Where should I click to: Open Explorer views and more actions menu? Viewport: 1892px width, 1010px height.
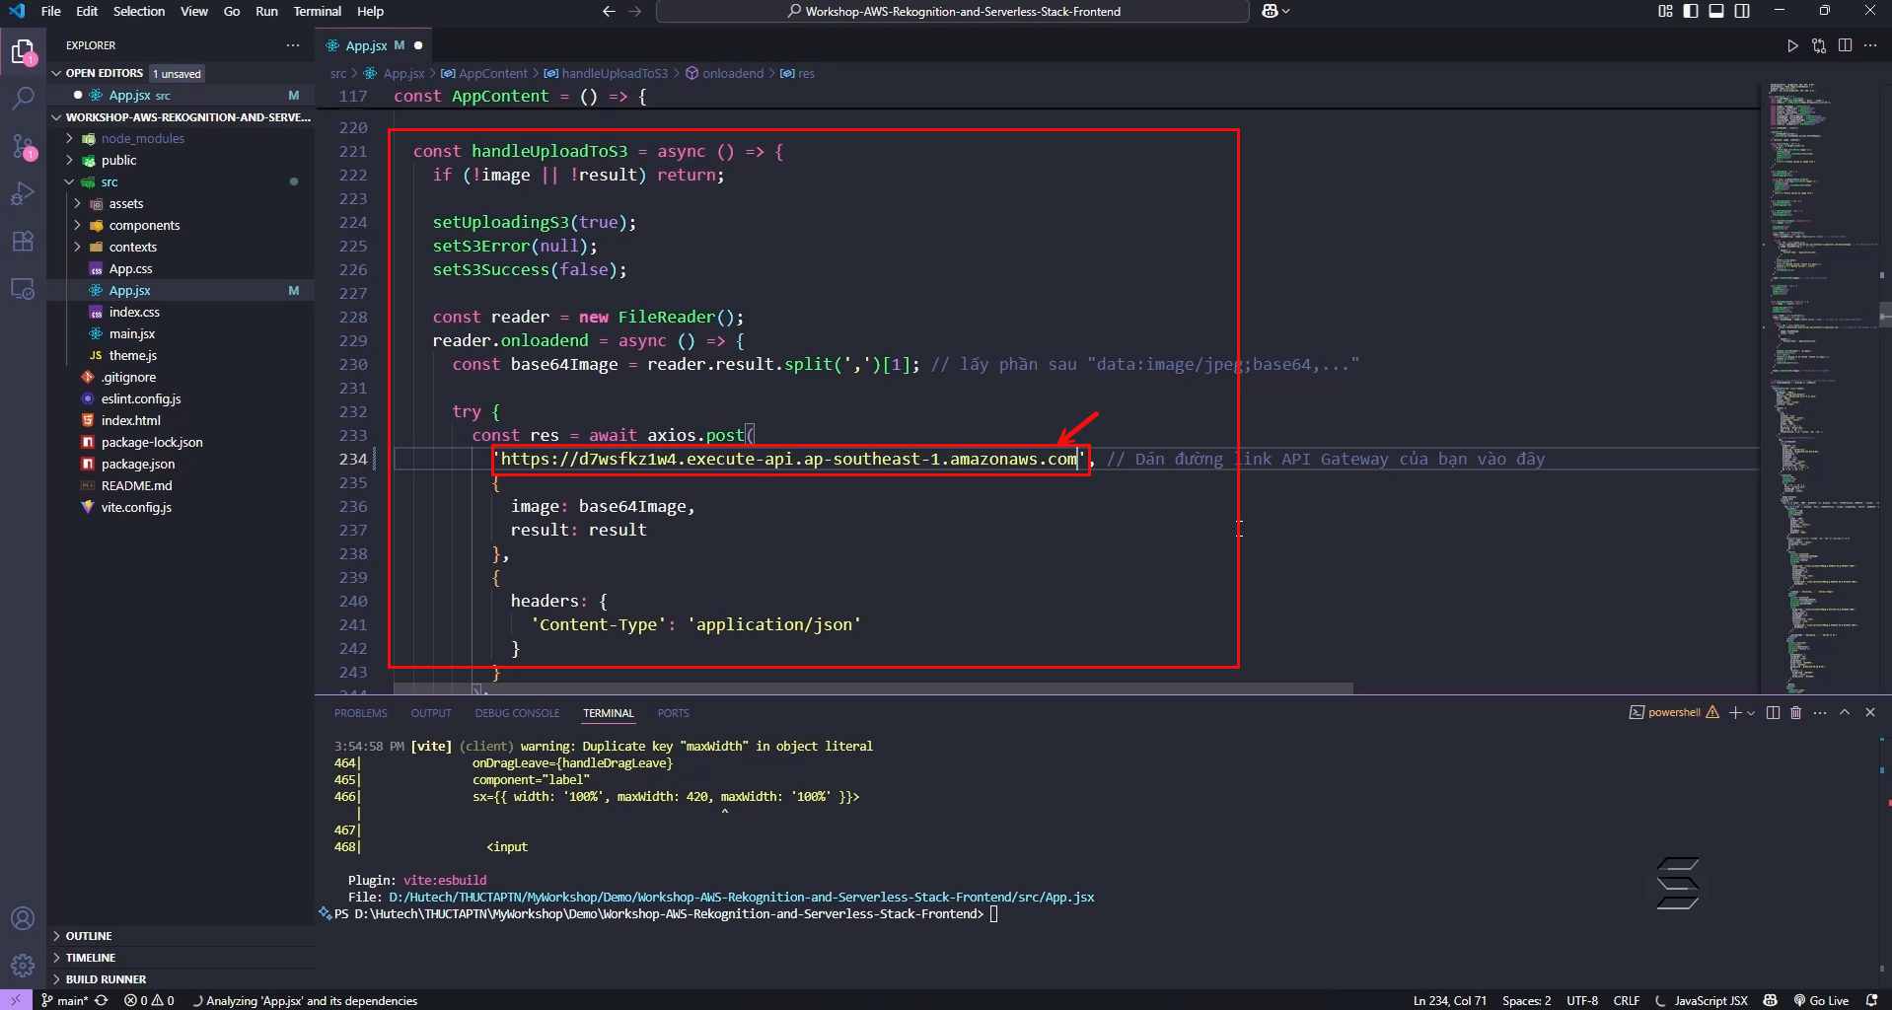point(293,45)
